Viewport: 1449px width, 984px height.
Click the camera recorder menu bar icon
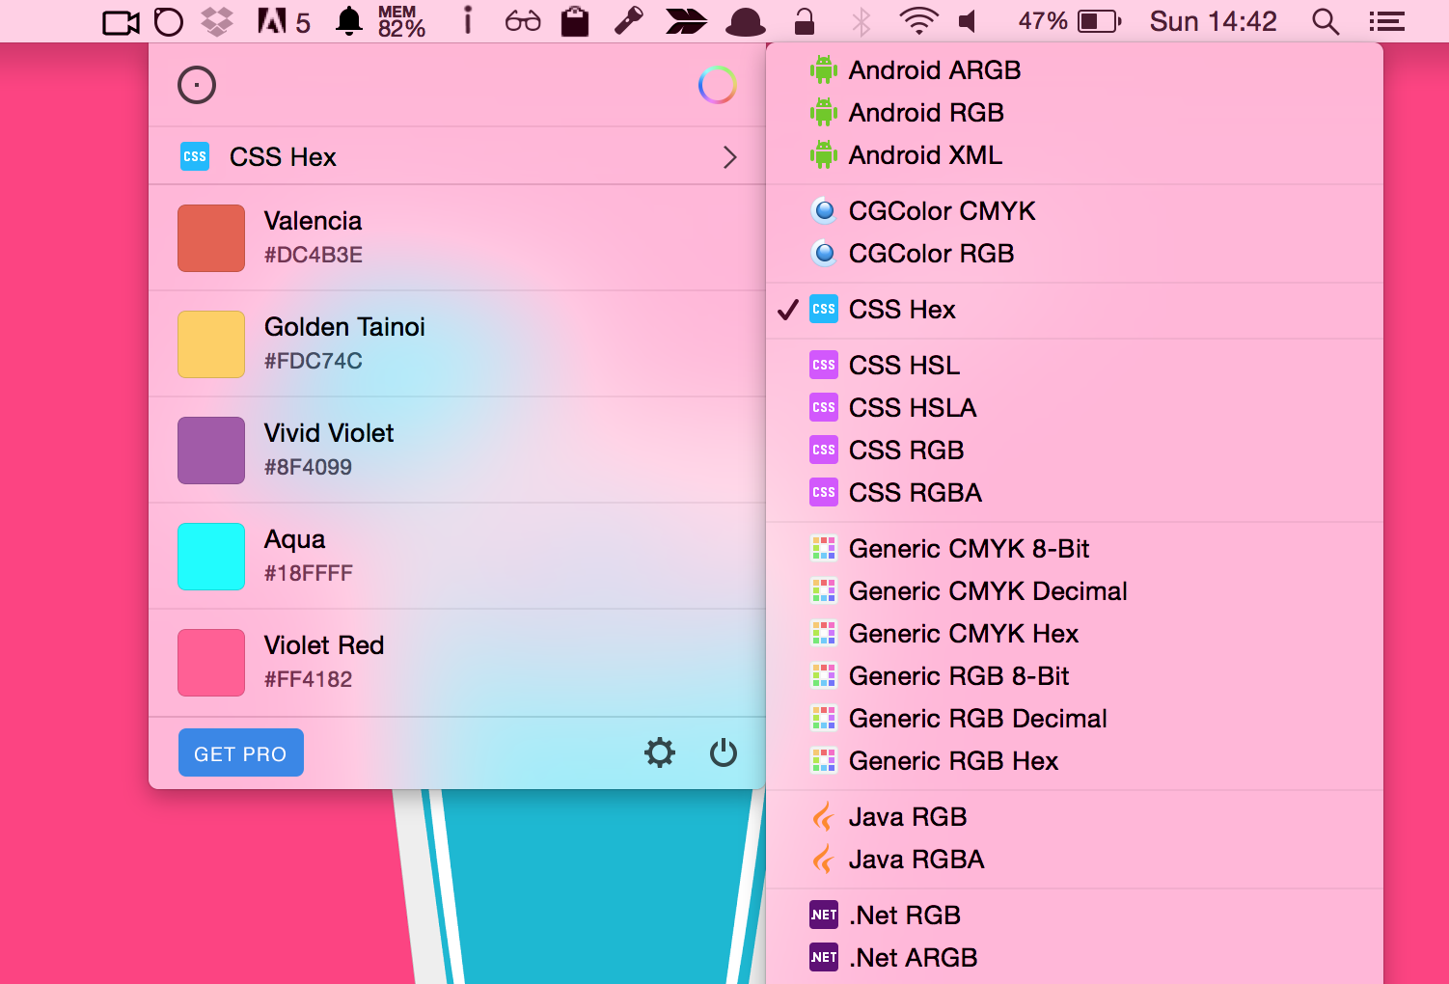pos(122,22)
